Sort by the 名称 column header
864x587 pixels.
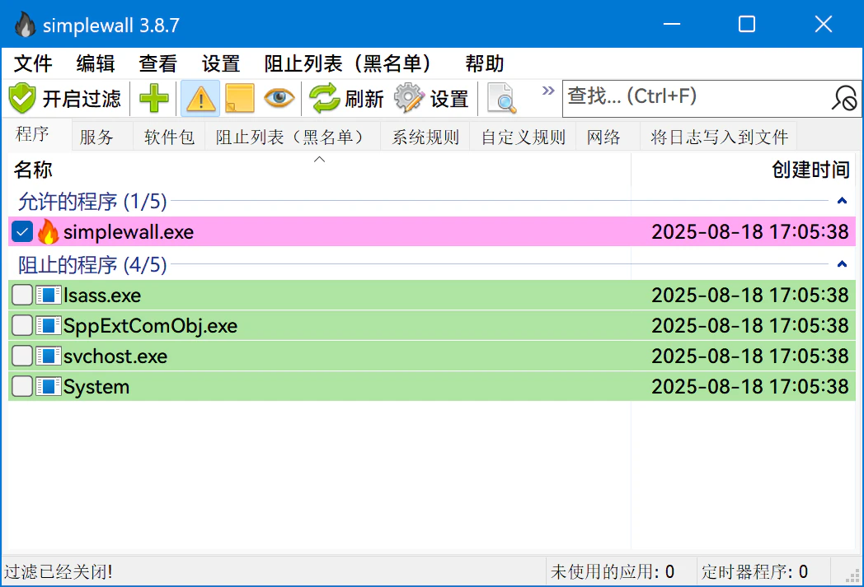coord(319,170)
